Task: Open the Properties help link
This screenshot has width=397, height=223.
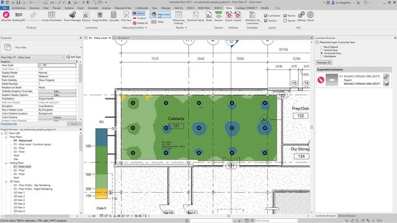Action: point(9,124)
